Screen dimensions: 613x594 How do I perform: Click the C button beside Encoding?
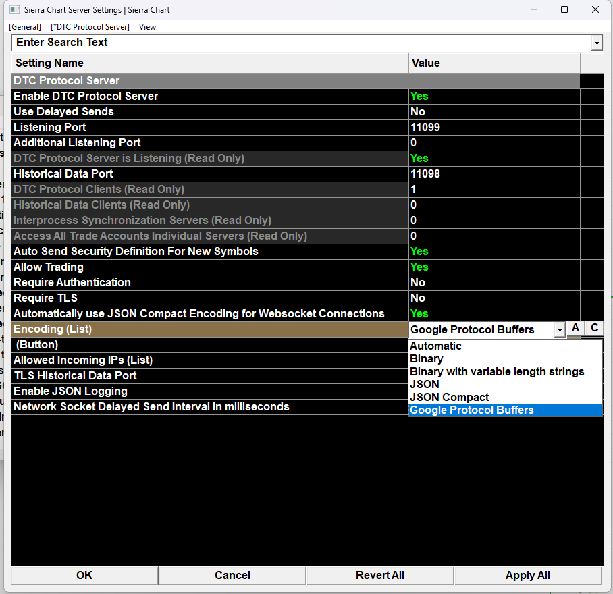coord(594,328)
